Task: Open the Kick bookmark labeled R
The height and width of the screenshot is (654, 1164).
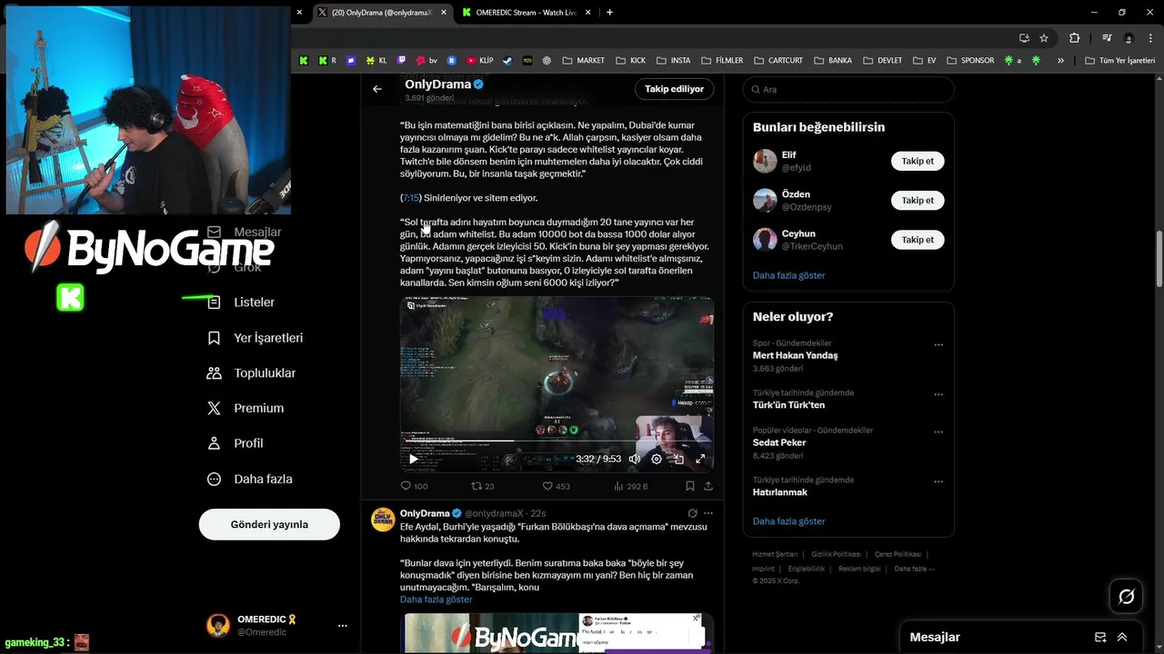Action: pyautogui.click(x=327, y=61)
